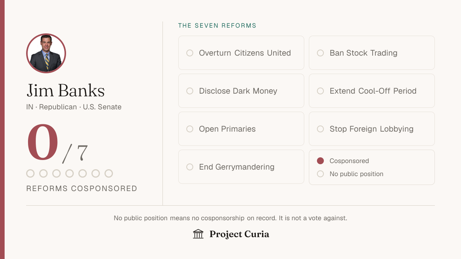Click the first reform progress circle under the score
The image size is (461, 259).
pos(30,173)
